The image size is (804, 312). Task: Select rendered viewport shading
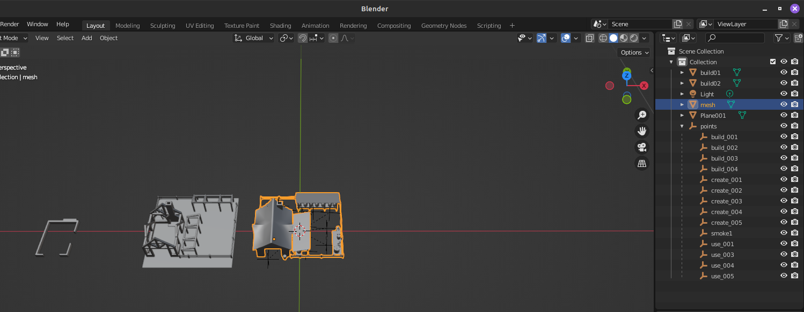634,38
